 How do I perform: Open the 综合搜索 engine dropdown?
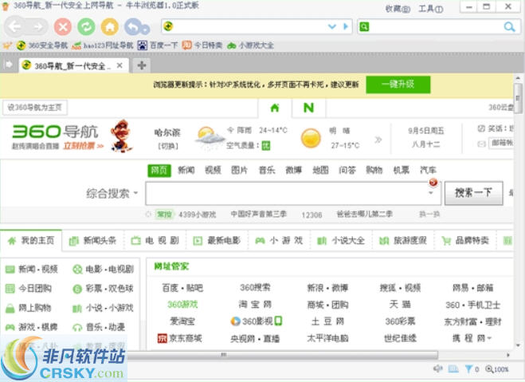point(112,193)
